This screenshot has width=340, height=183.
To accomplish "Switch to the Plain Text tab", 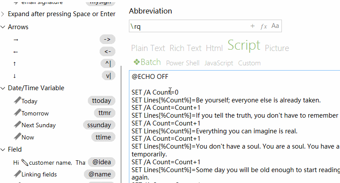I will [x=148, y=48].
